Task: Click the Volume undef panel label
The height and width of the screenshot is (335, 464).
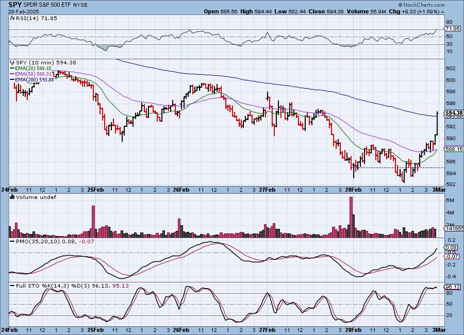Action: (x=36, y=197)
